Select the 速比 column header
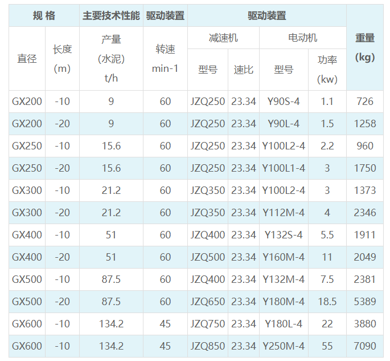 click(x=244, y=70)
